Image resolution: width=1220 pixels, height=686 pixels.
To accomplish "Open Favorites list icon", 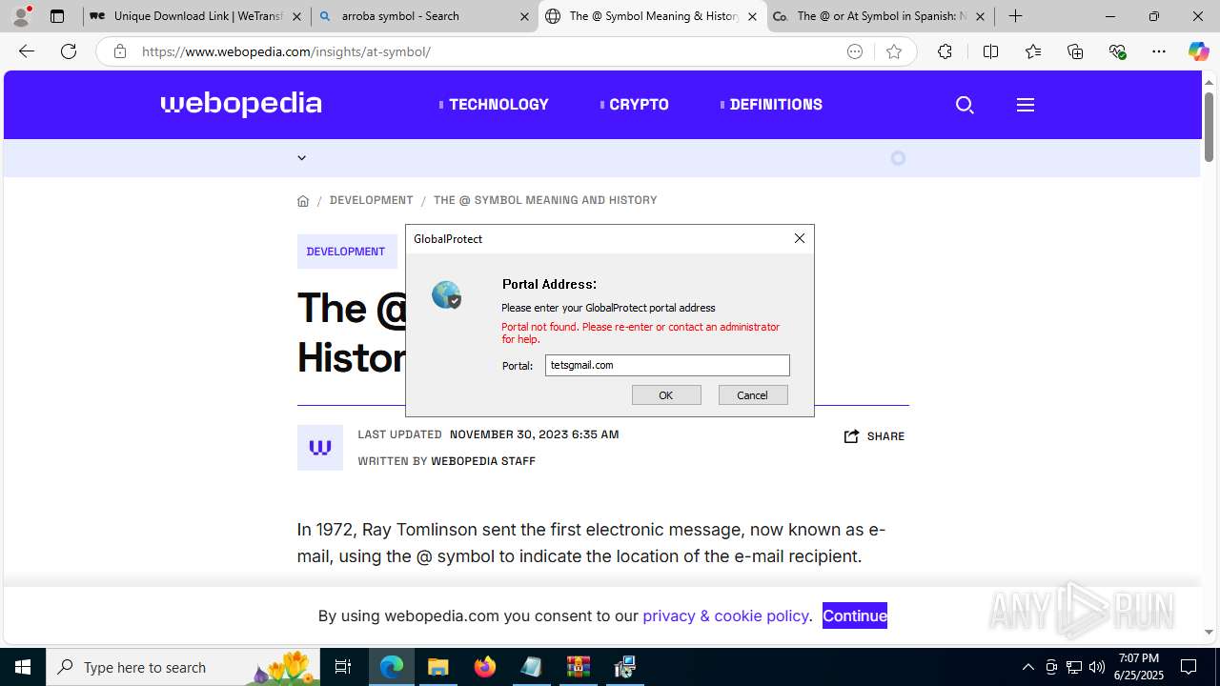I will click(x=1033, y=51).
